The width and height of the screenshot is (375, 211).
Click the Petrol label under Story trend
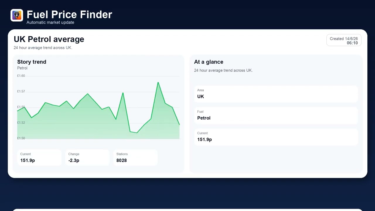coord(22,68)
